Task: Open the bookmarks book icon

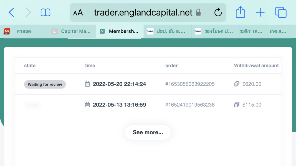Action: (x=45, y=12)
